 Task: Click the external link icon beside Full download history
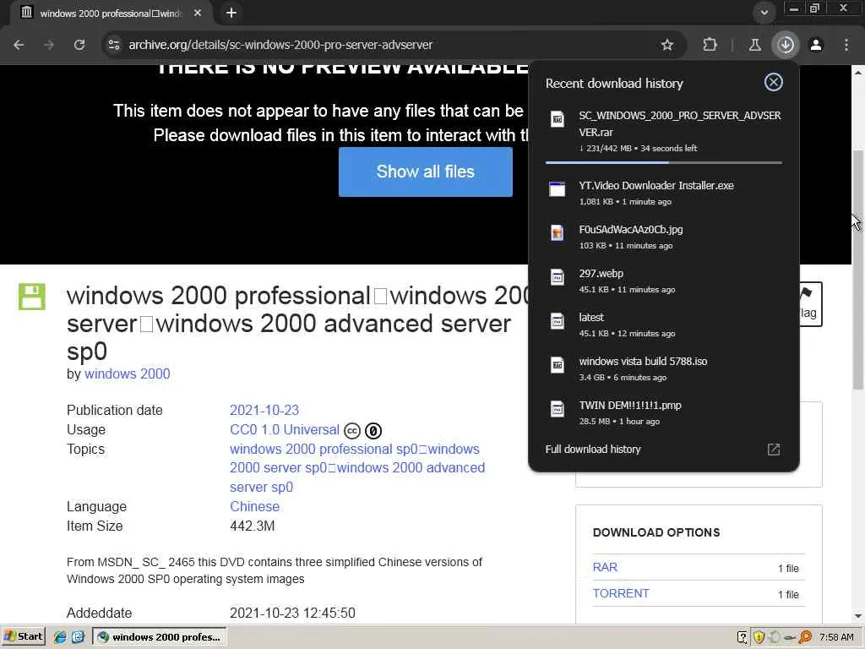click(774, 450)
